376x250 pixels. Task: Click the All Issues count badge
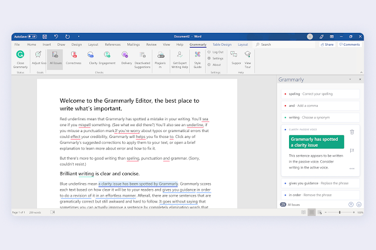283,204
